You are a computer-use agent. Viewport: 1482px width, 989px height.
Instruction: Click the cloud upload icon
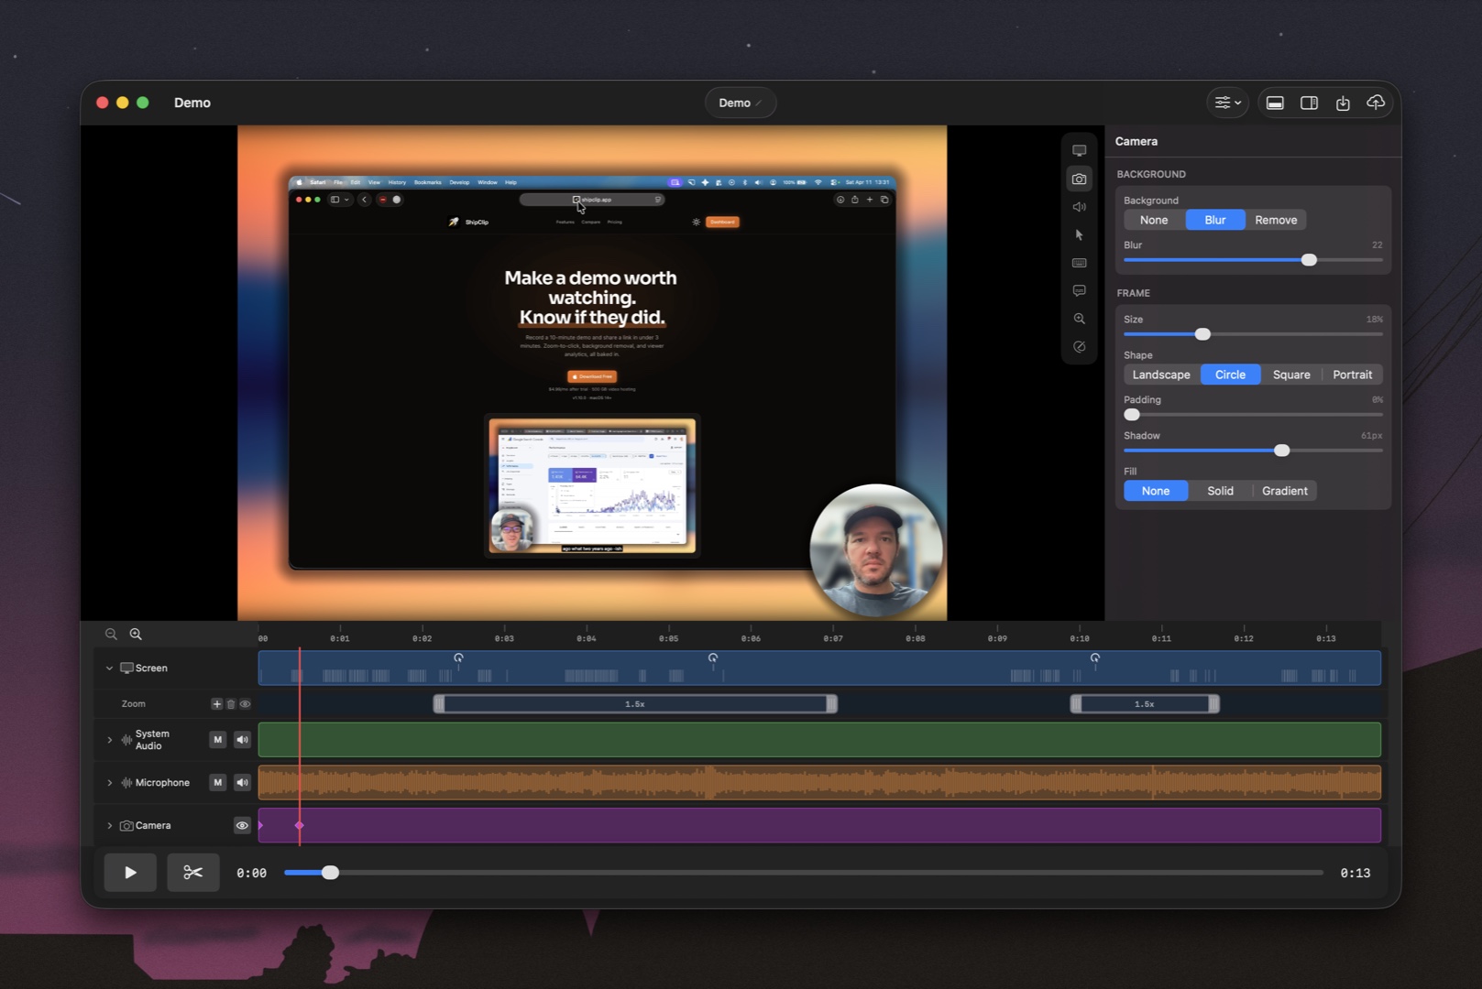point(1375,103)
